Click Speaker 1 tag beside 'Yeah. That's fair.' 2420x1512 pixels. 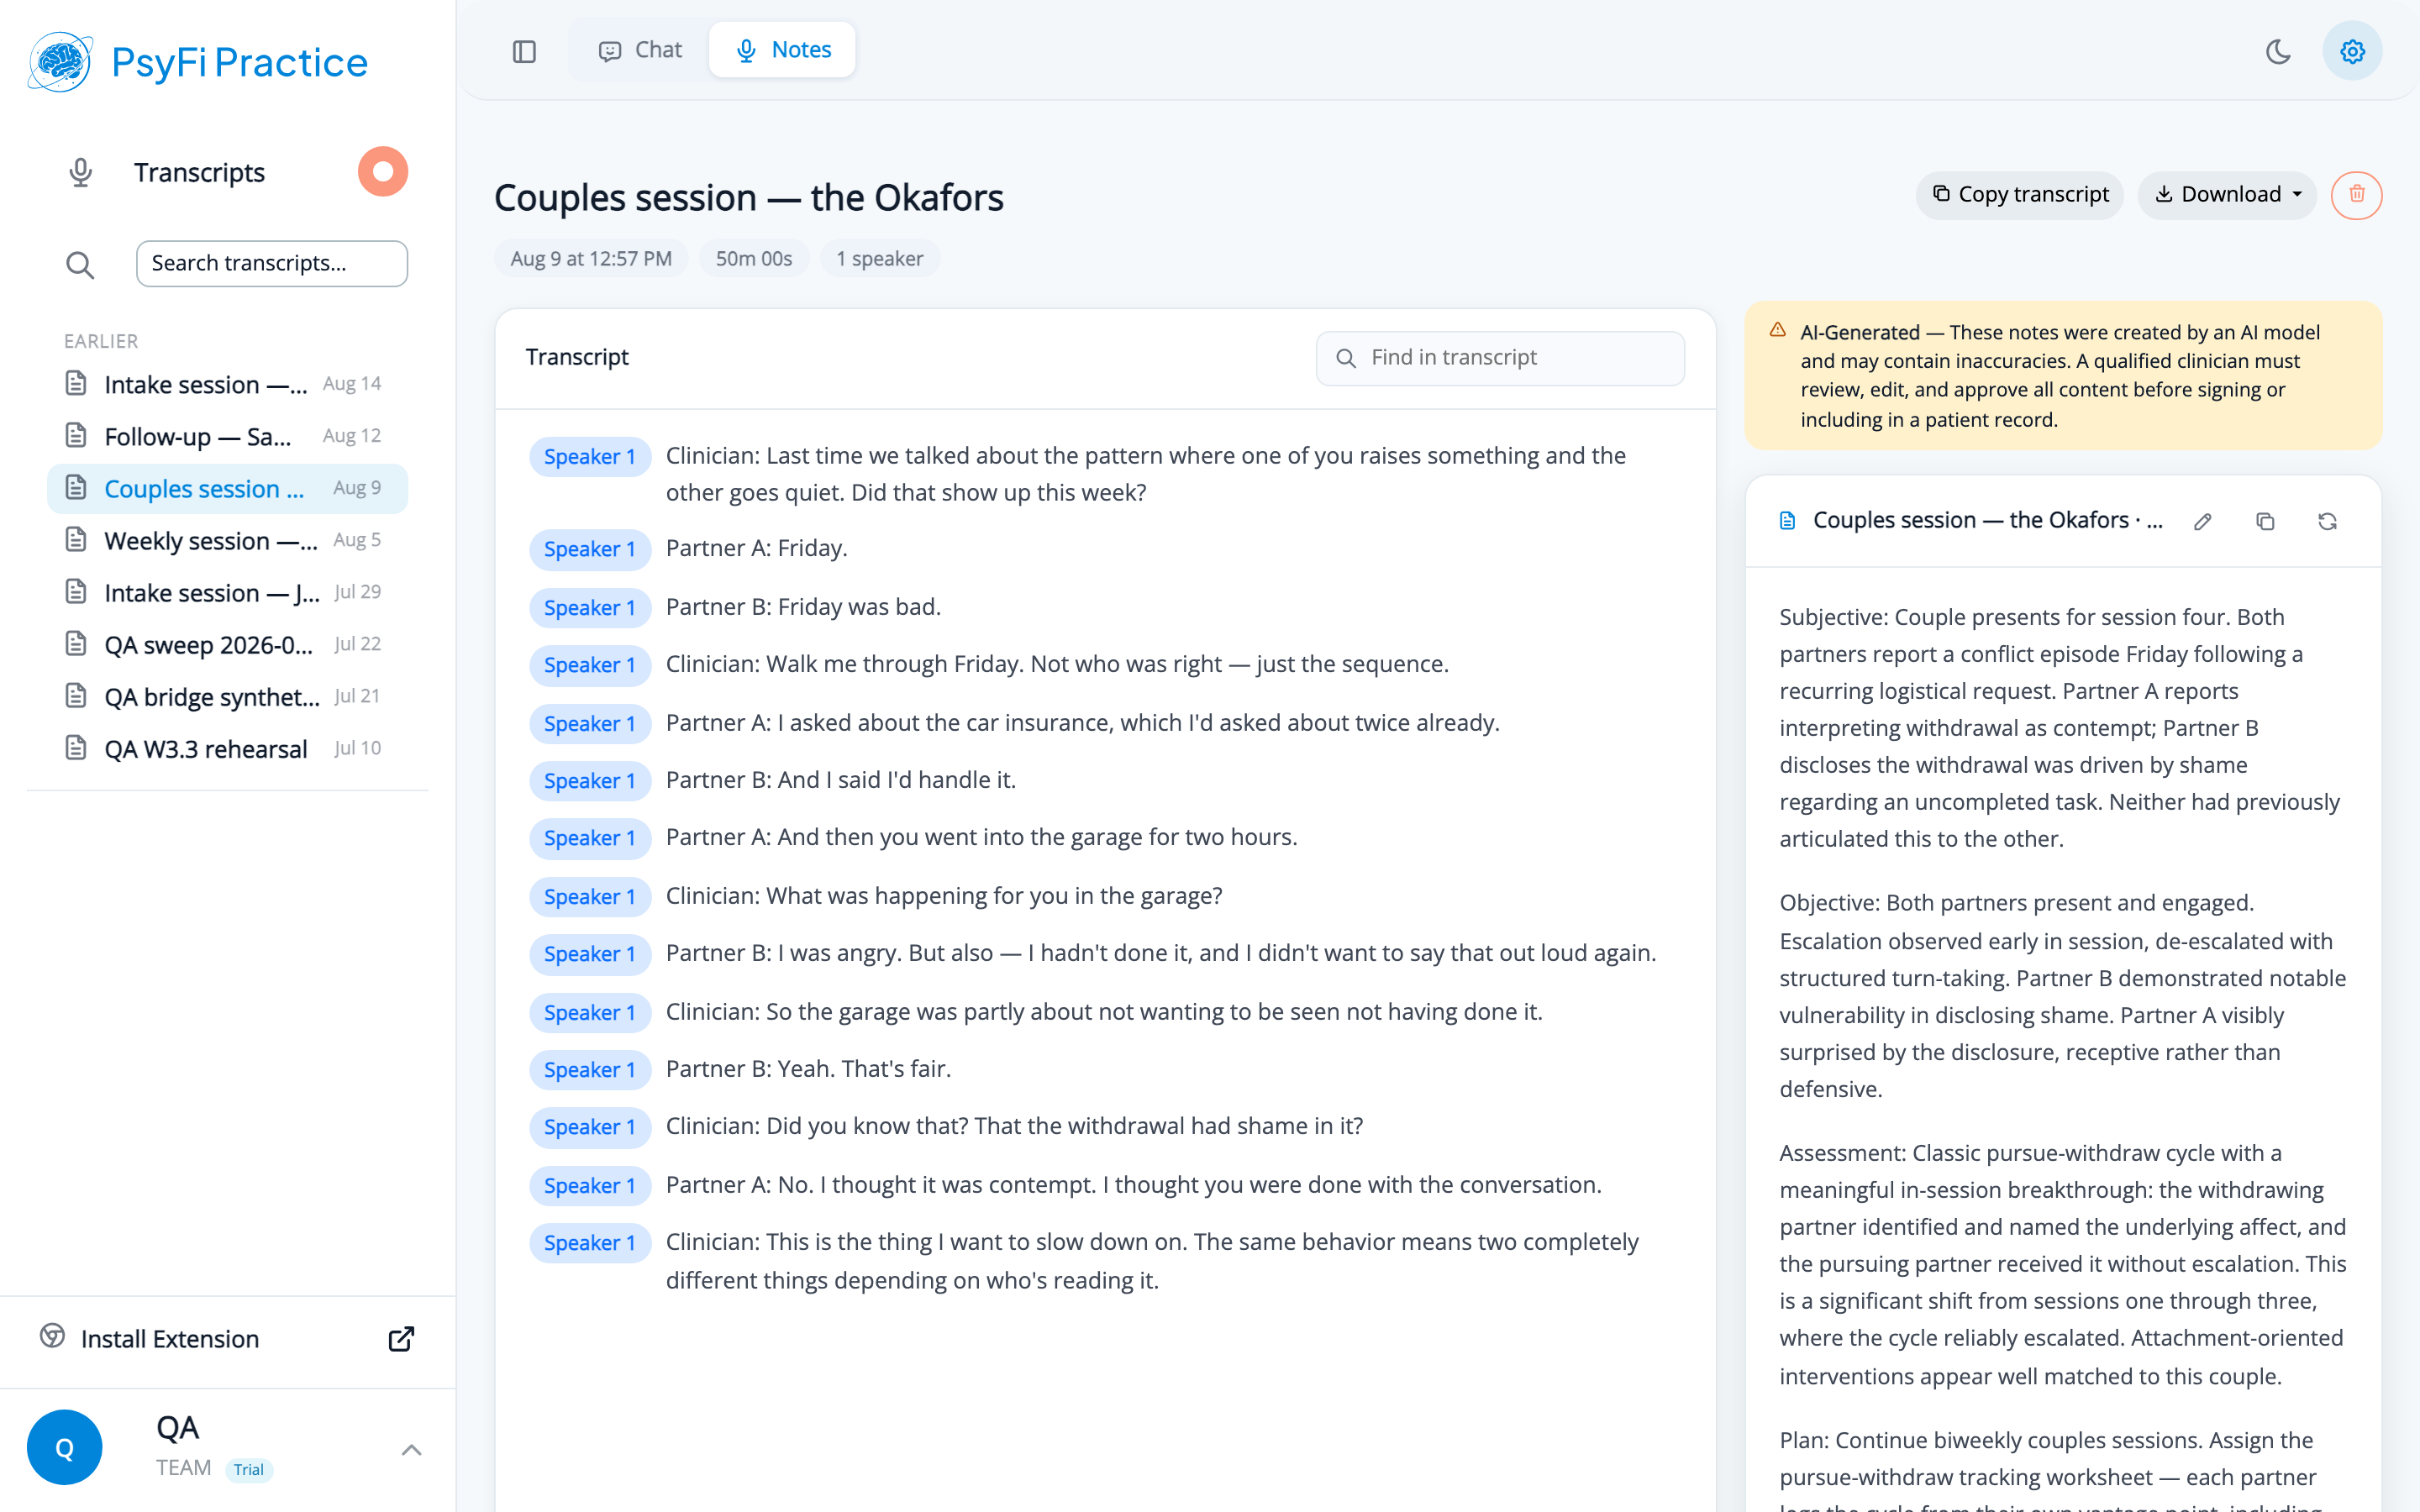point(590,1070)
